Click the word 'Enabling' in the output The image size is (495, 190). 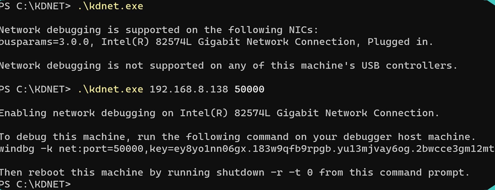23,113
